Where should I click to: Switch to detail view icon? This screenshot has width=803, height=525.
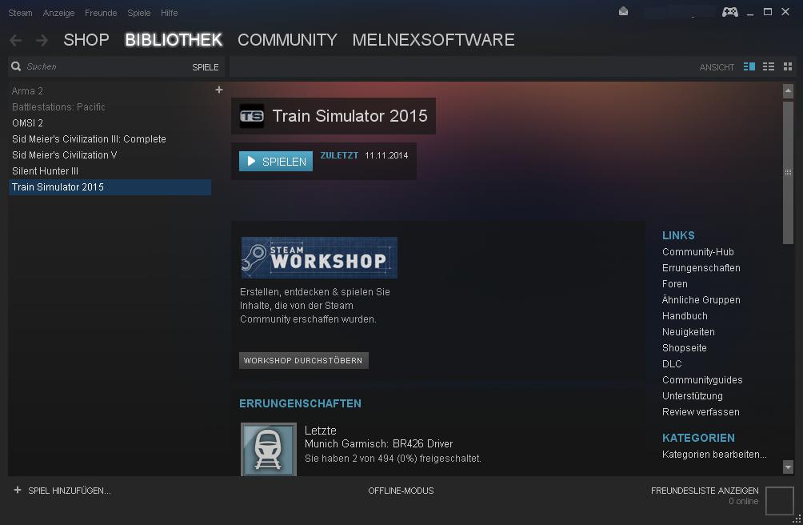tap(749, 66)
